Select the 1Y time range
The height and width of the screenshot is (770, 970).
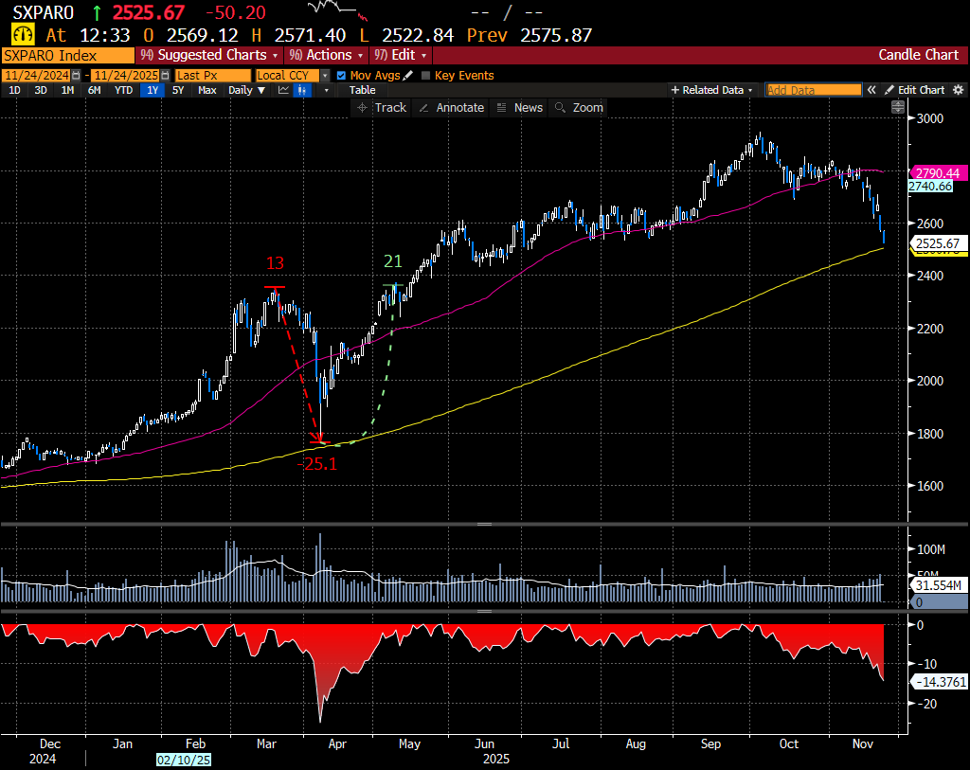(x=152, y=90)
